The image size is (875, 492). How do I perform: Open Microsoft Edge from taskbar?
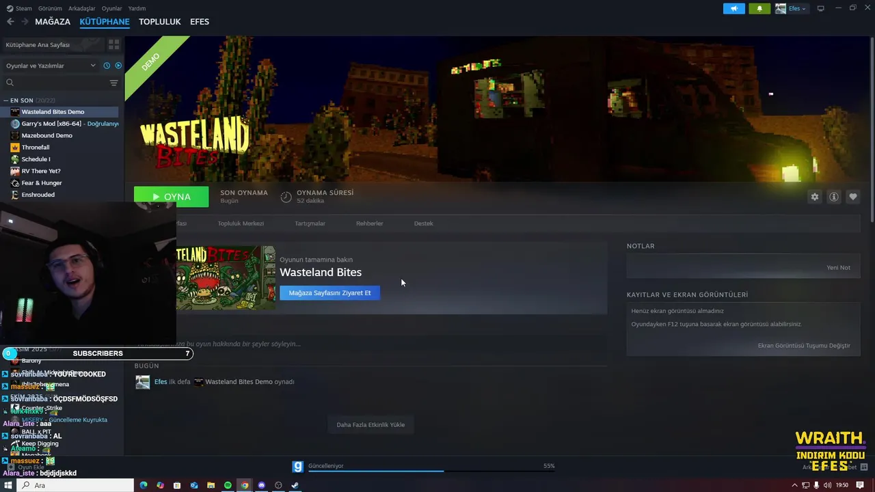tap(144, 485)
